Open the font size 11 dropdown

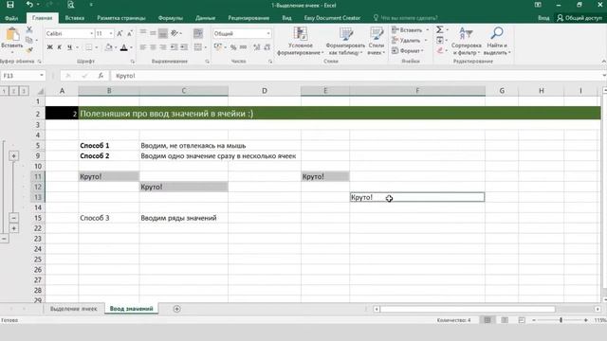click(x=111, y=34)
